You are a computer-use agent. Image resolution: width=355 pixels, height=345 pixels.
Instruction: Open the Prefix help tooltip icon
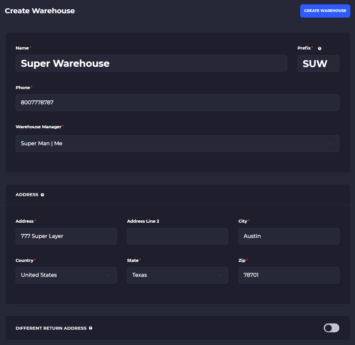pos(319,49)
